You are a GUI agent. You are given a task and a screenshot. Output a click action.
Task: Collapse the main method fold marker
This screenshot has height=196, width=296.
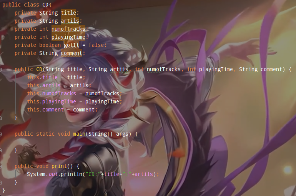coord(0,134)
